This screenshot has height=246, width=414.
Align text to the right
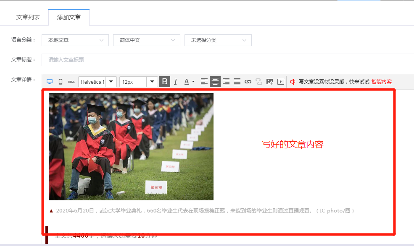226,82
